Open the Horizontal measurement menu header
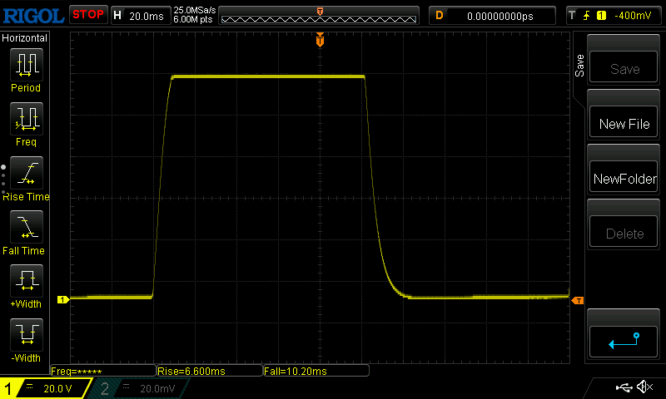This screenshot has width=666, height=399. coord(25,38)
